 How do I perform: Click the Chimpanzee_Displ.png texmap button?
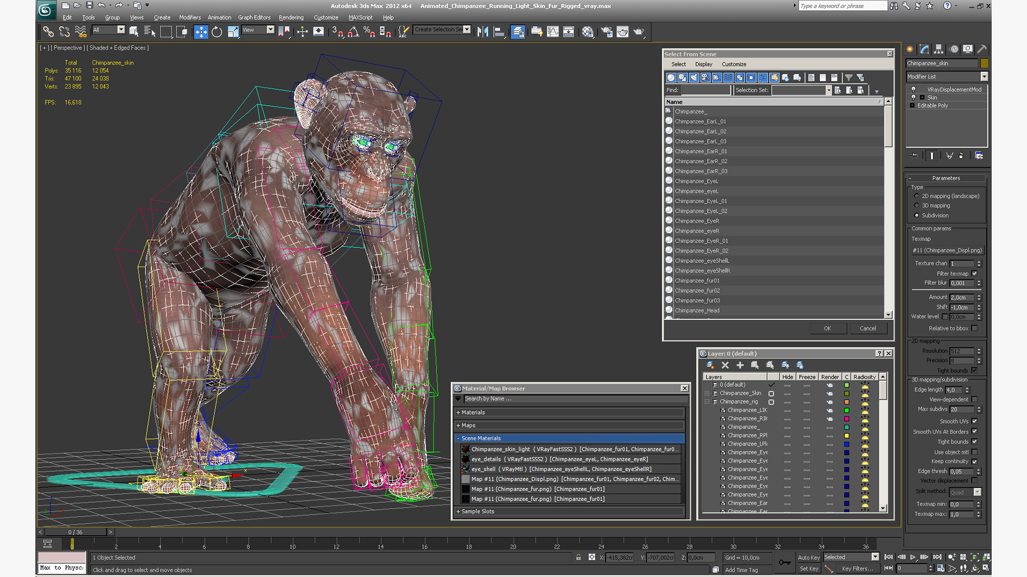coord(947,250)
